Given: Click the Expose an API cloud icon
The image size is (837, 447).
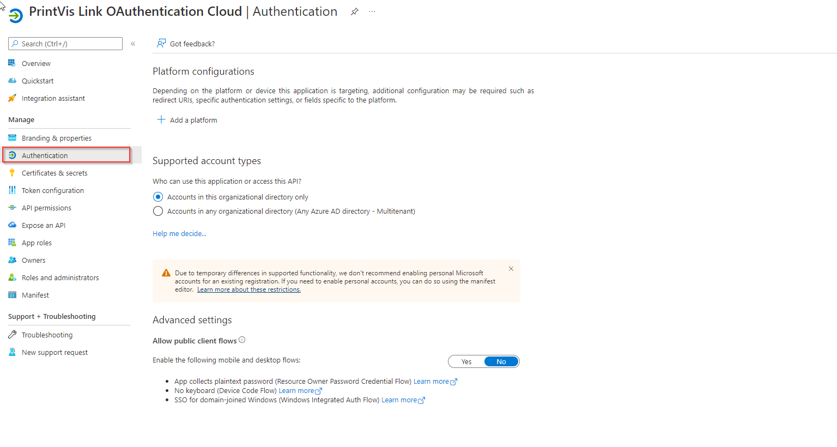Looking at the screenshot, I should [x=12, y=225].
